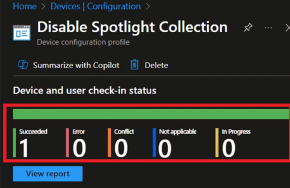Click the Delete trash can icon
Viewport: 290px width, 188px height.
(x=134, y=65)
